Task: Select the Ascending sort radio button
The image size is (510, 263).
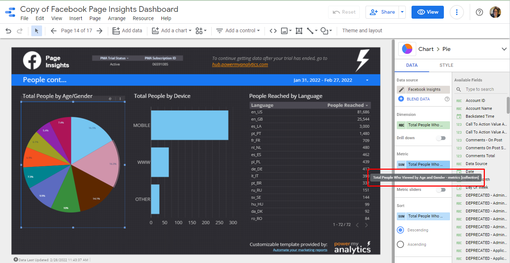Action: [400, 244]
